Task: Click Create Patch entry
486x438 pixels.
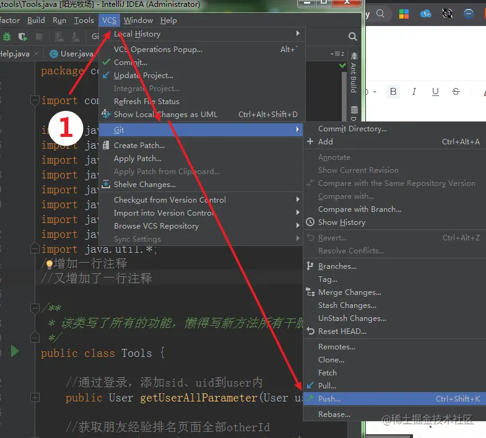Action: click(201, 146)
